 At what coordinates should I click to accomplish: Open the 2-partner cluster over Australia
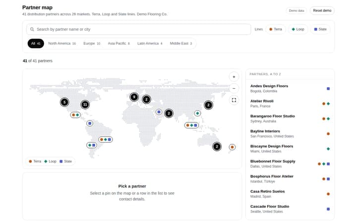pyautogui.click(x=217, y=147)
